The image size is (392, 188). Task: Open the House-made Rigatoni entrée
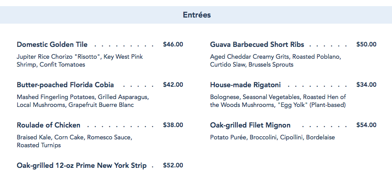coord(245,85)
